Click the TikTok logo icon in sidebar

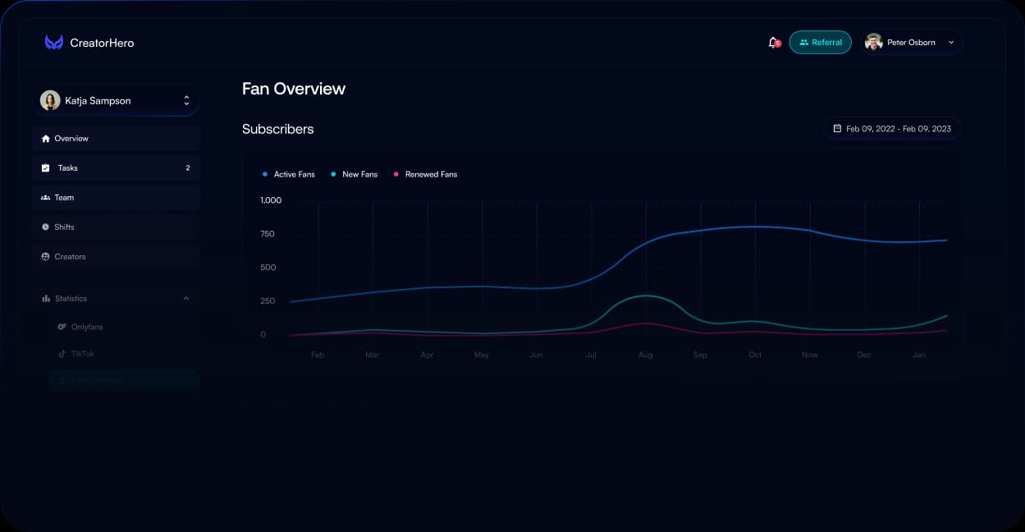click(x=62, y=354)
